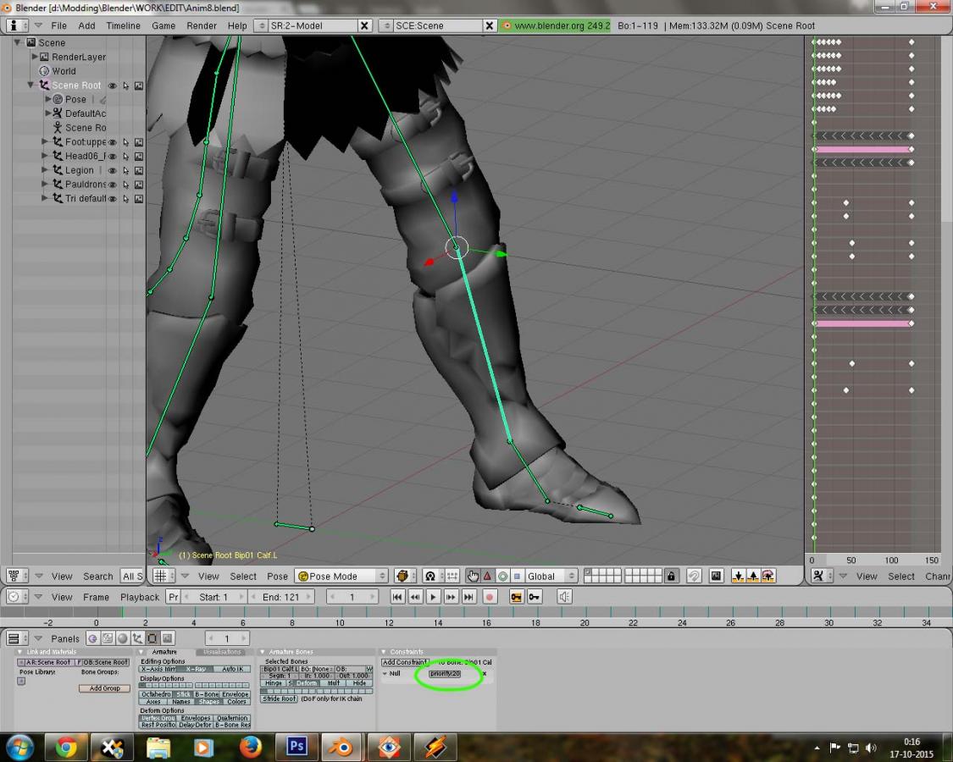Open the Pose Mode dropdown
953x762 pixels.
point(341,576)
